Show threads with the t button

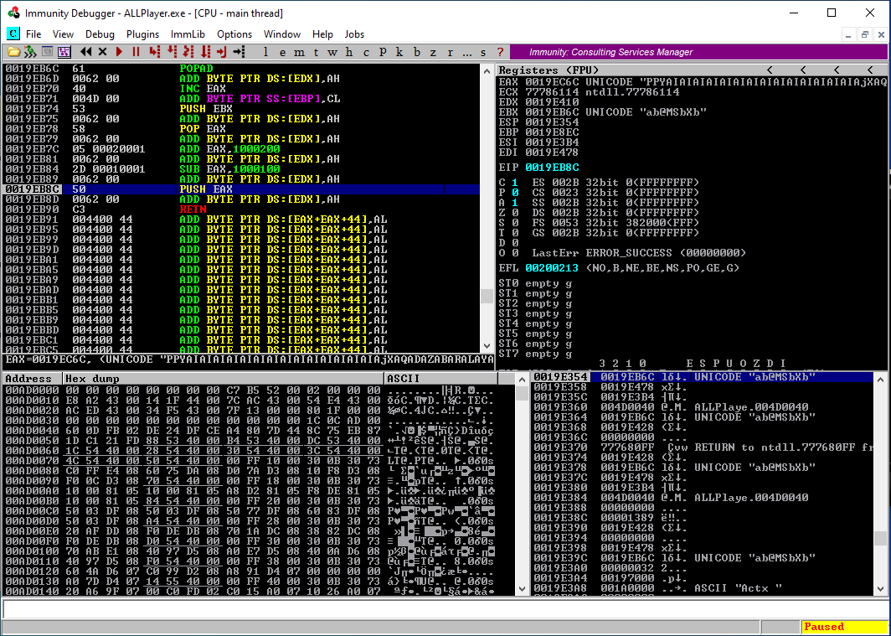point(316,52)
